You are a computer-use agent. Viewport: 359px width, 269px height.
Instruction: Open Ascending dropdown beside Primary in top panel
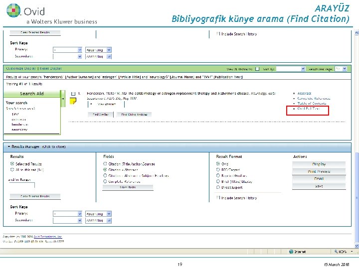pos(98,50)
